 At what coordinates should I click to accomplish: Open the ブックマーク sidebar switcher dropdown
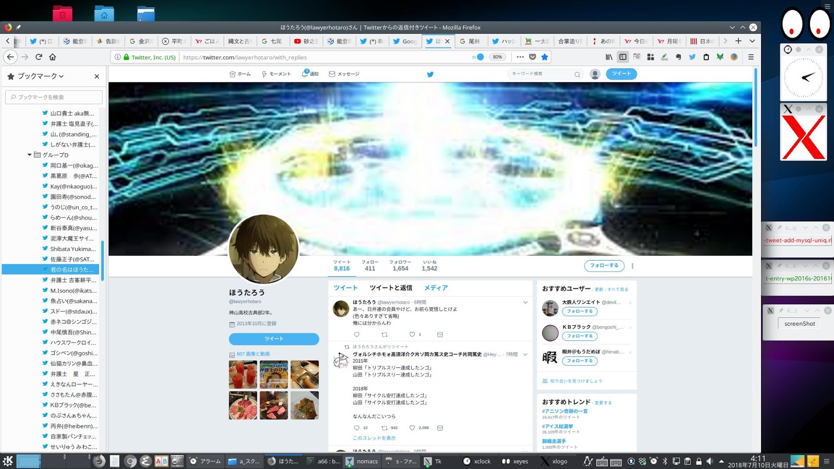[x=41, y=76]
